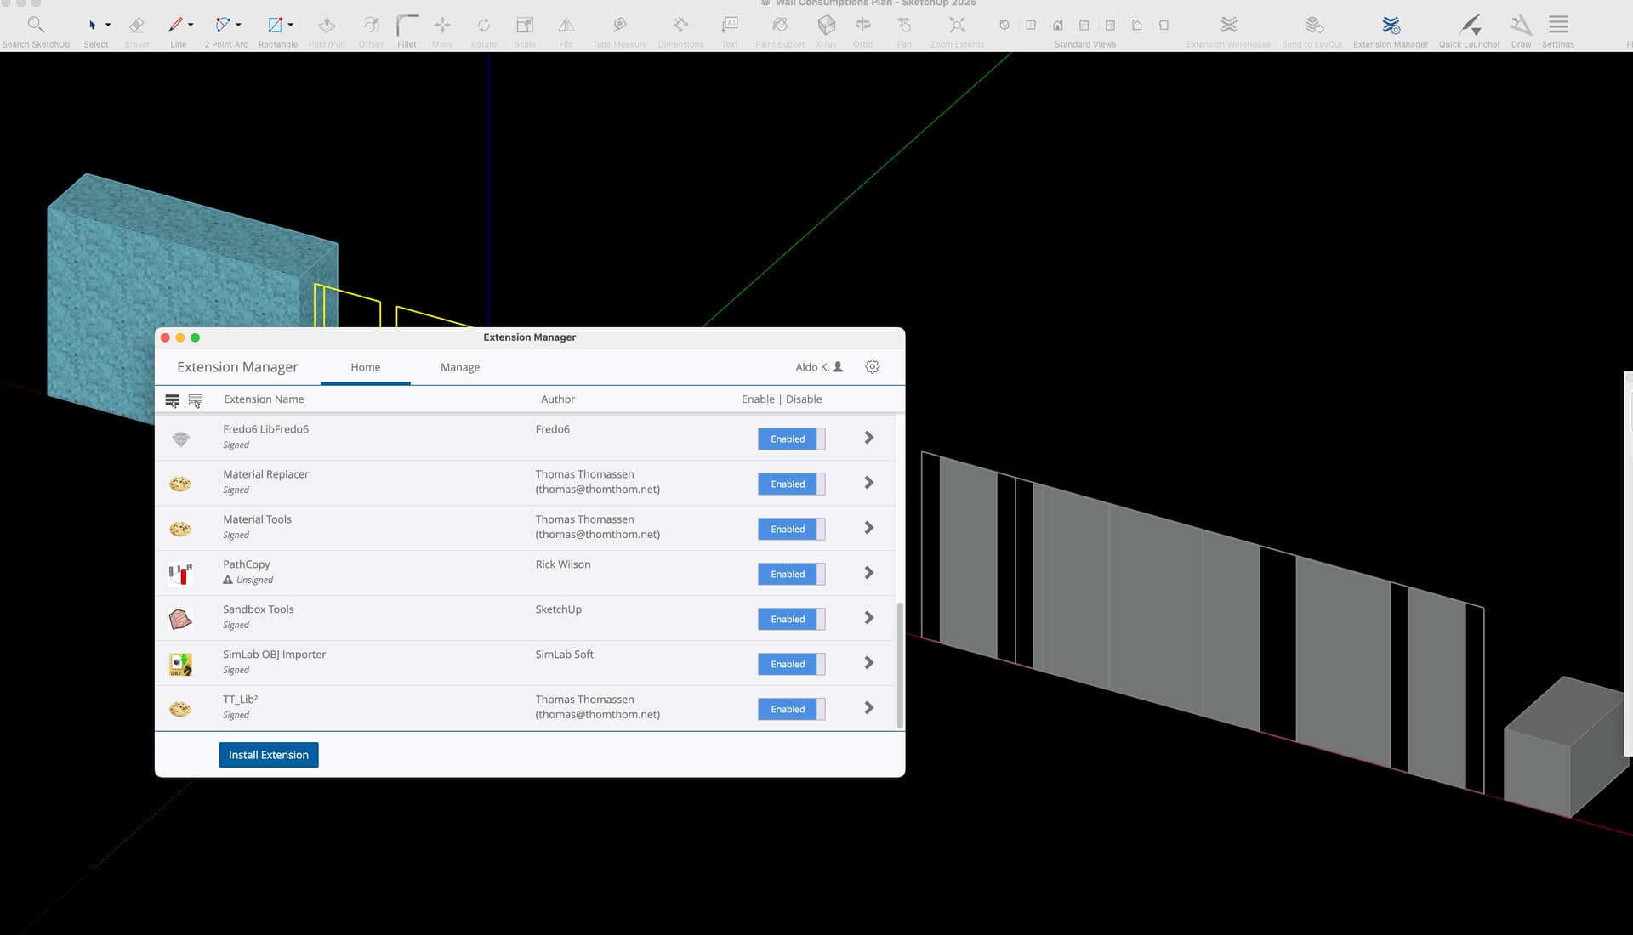1633x935 pixels.
Task: Open Search SketchUp tool
Action: click(x=36, y=25)
